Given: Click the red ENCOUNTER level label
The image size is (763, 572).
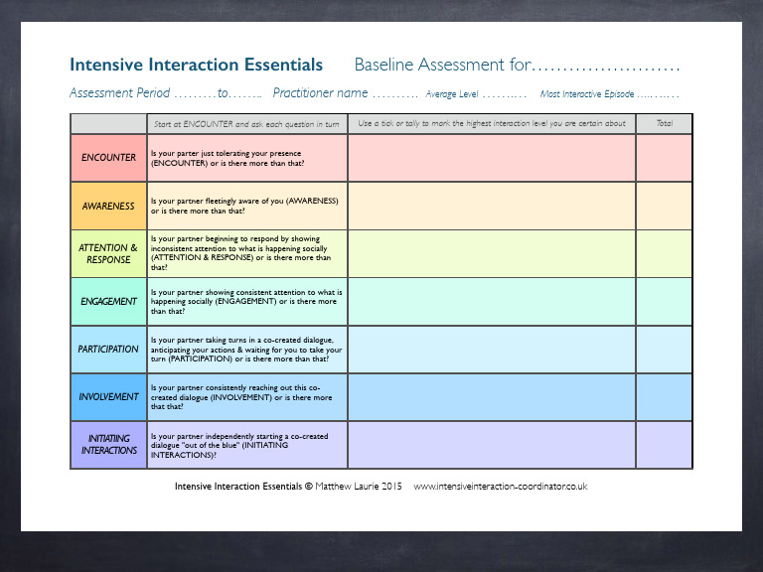Looking at the screenshot, I should click(108, 158).
